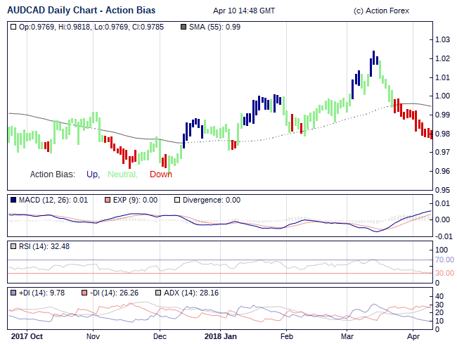Screen dimensions: 457x344
Task: Click the RSI 70.00 level label
Action: tap(444, 260)
